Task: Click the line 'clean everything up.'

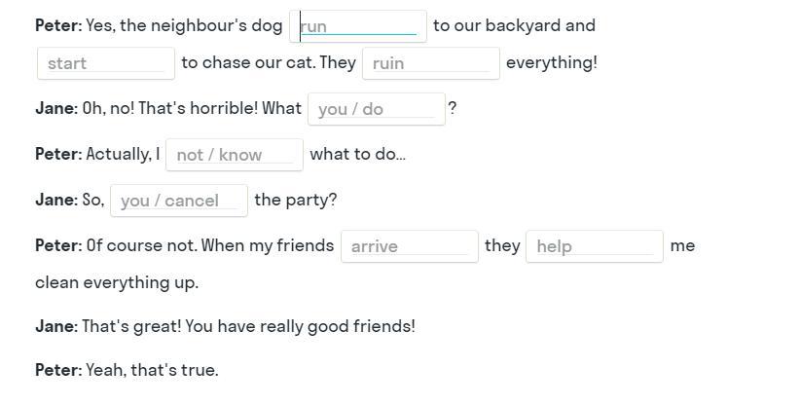Action: 117,282
